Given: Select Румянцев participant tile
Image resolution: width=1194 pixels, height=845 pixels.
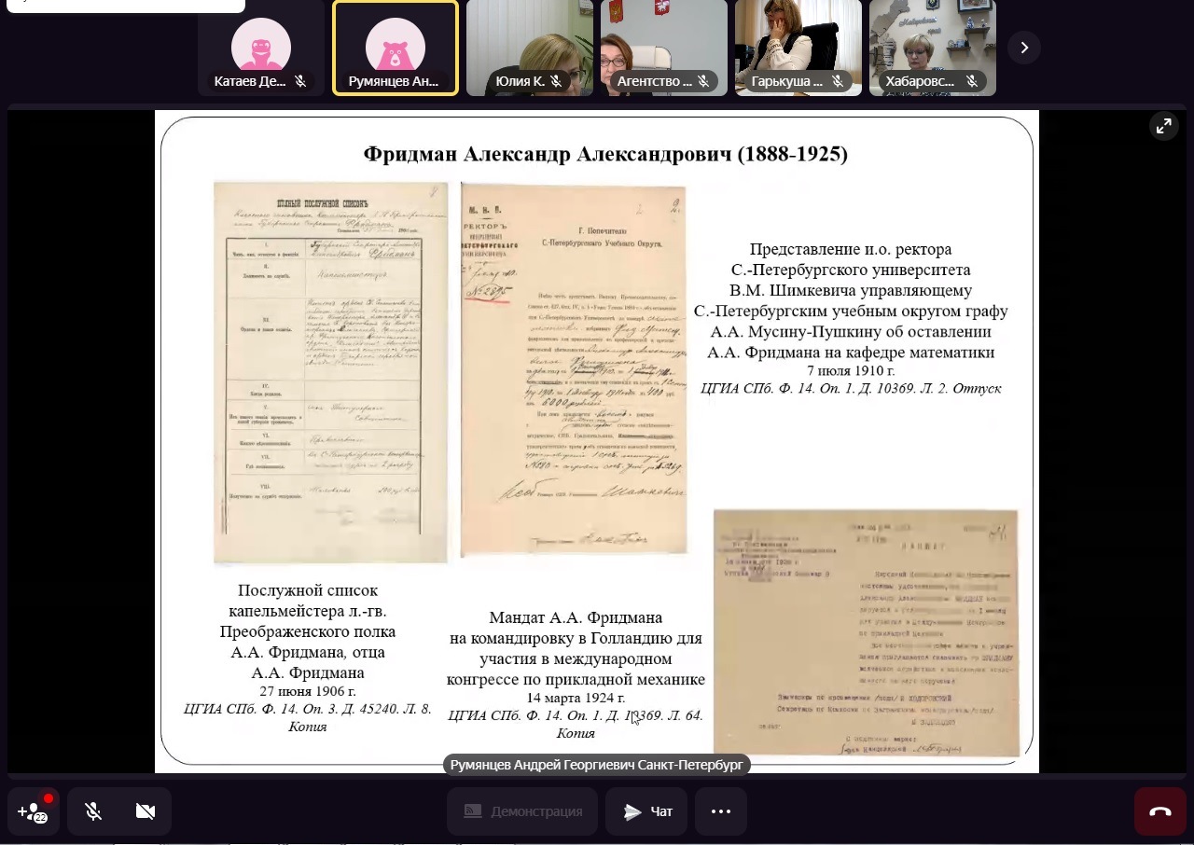Looking at the screenshot, I should [396, 42].
